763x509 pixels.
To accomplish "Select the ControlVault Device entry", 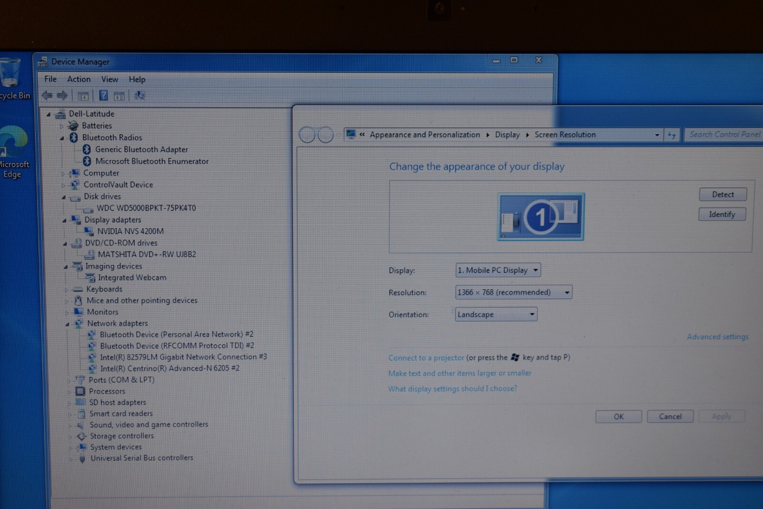I will point(118,185).
